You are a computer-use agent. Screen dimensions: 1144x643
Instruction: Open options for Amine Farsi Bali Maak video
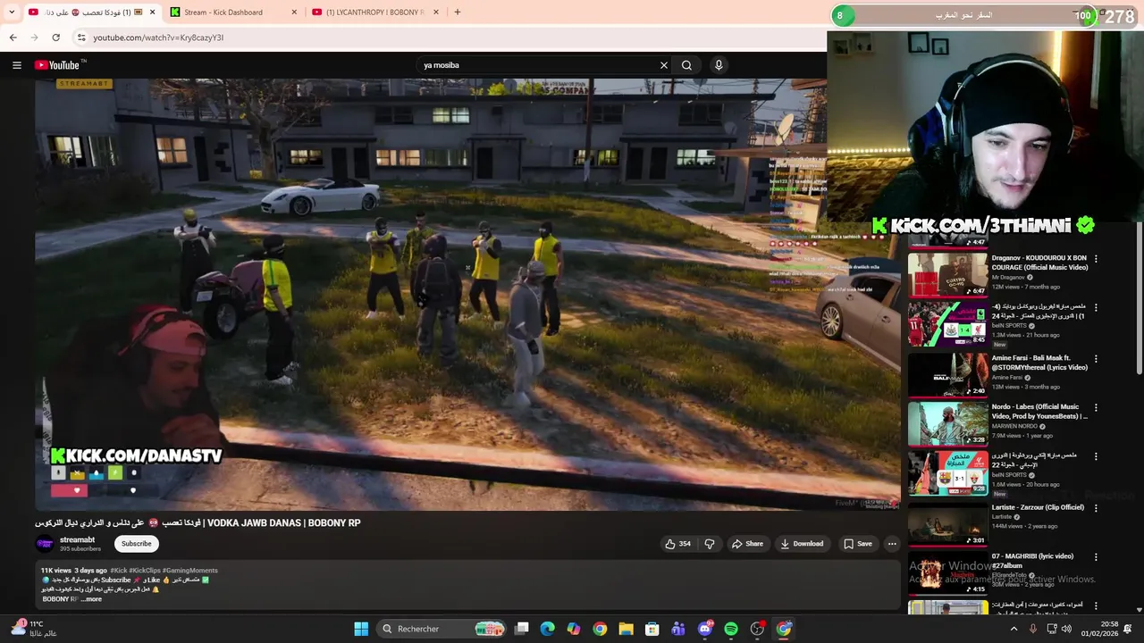1096,359
